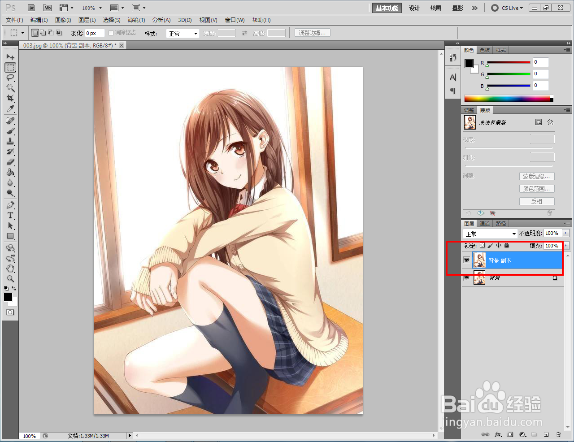Choose Subtract from selection mode
Viewport: 574px width, 442px height.
(x=51, y=33)
